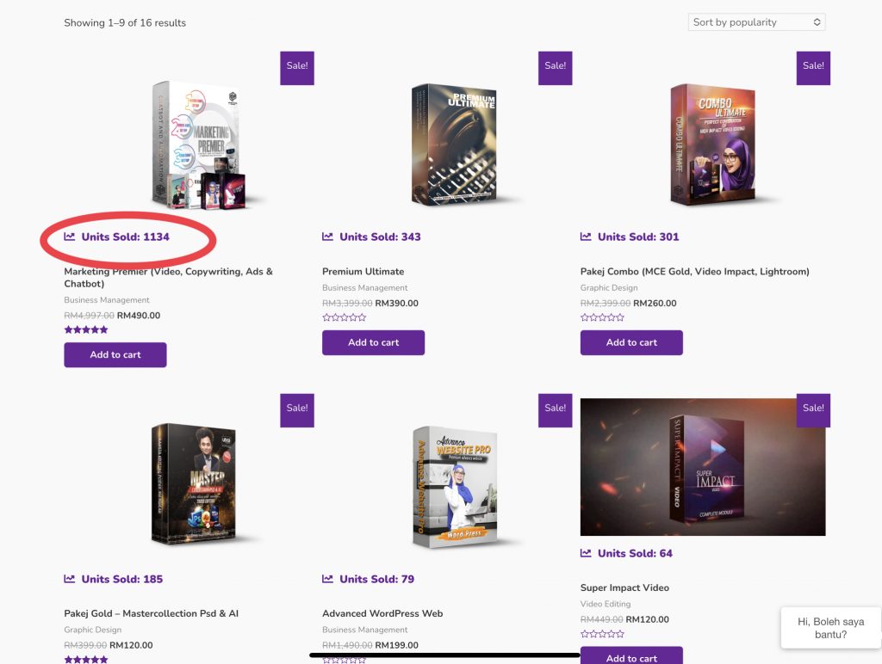Click the chart icon beside Units Sold: 343

(x=328, y=237)
